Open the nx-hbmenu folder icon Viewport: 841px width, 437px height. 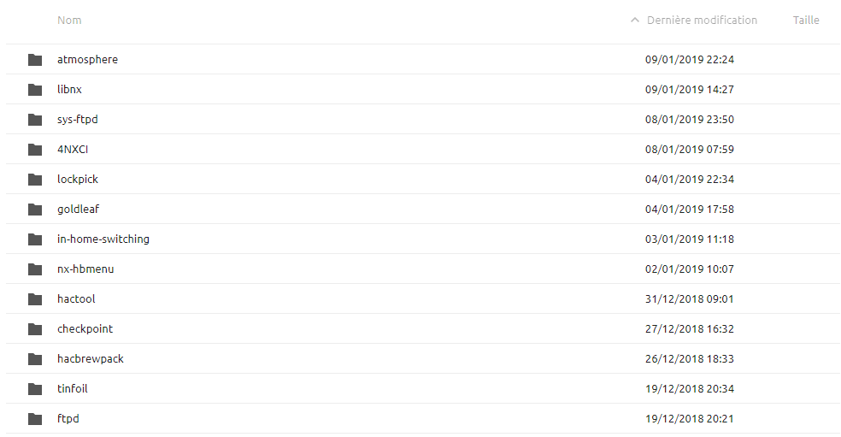pos(35,269)
